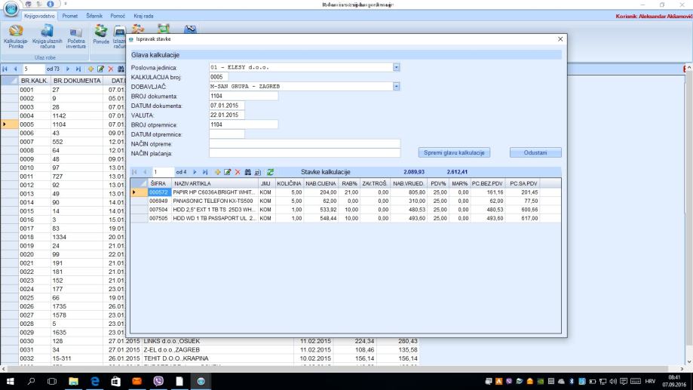Expand the Poslovna jedinica dropdown
693x390 pixels.
tap(397, 66)
